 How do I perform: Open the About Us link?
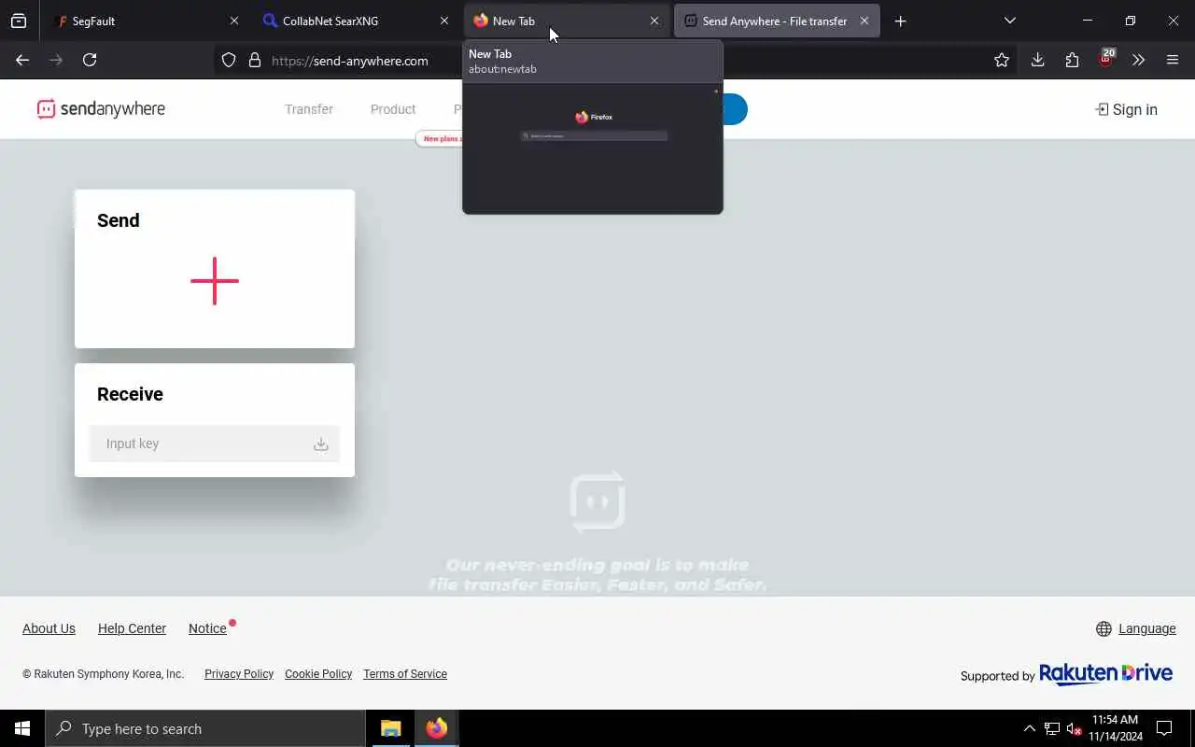(49, 628)
